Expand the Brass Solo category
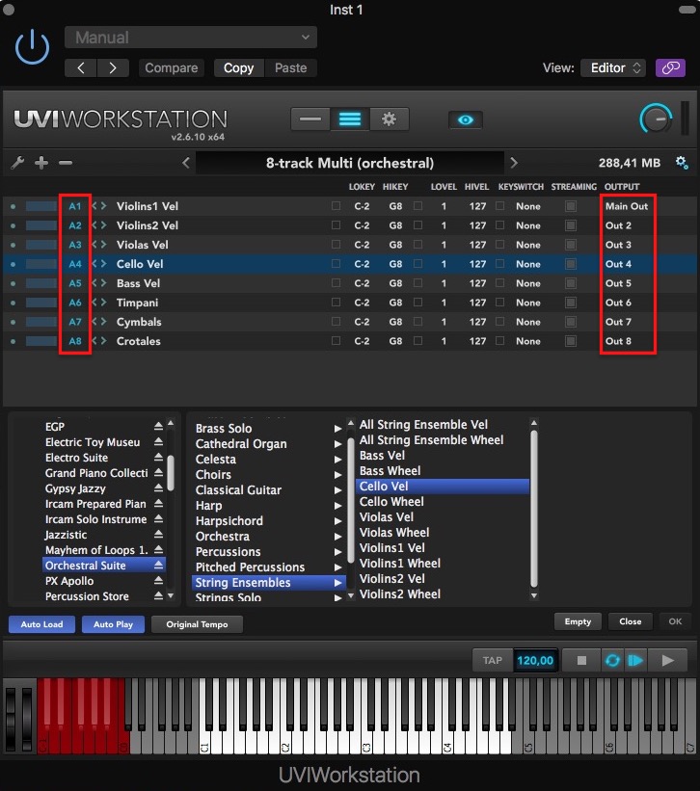Viewport: 700px width, 791px height. [337, 429]
